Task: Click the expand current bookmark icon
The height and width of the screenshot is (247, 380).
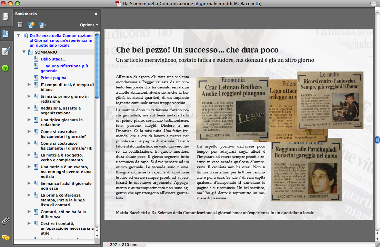Action: 42,25
